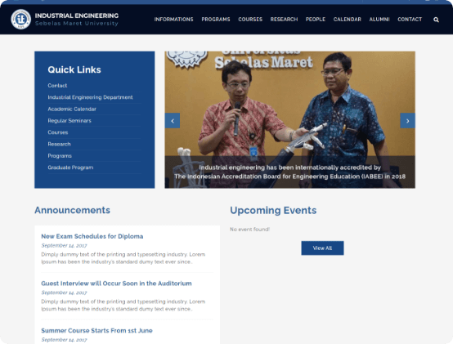453x344 pixels.
Task: Click Contact in Quick Links
Action: click(x=57, y=86)
